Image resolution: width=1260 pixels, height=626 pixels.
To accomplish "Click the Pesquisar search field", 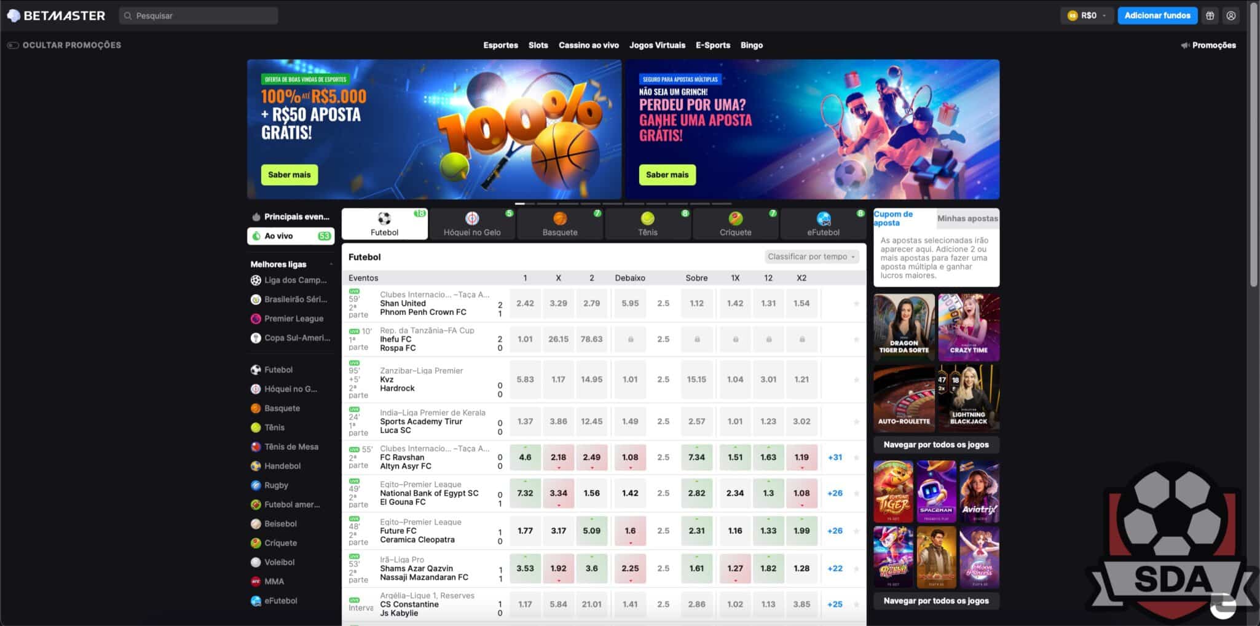I will click(x=199, y=16).
